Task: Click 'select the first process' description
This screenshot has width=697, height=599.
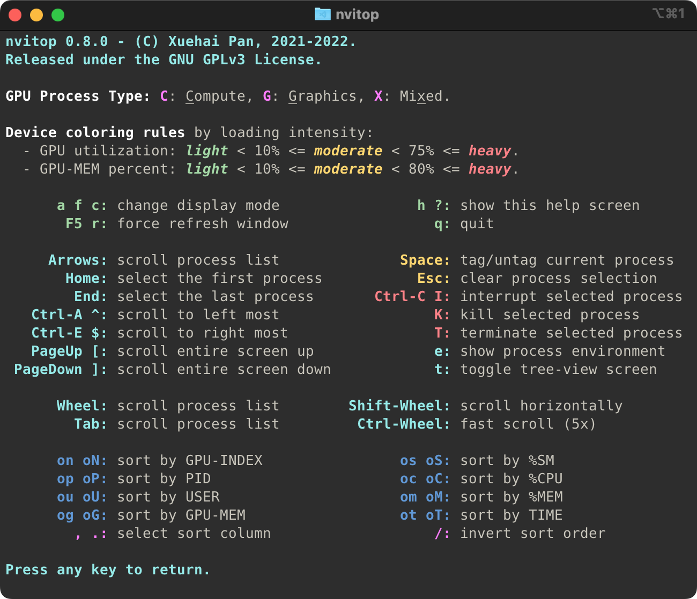Action: 220,278
